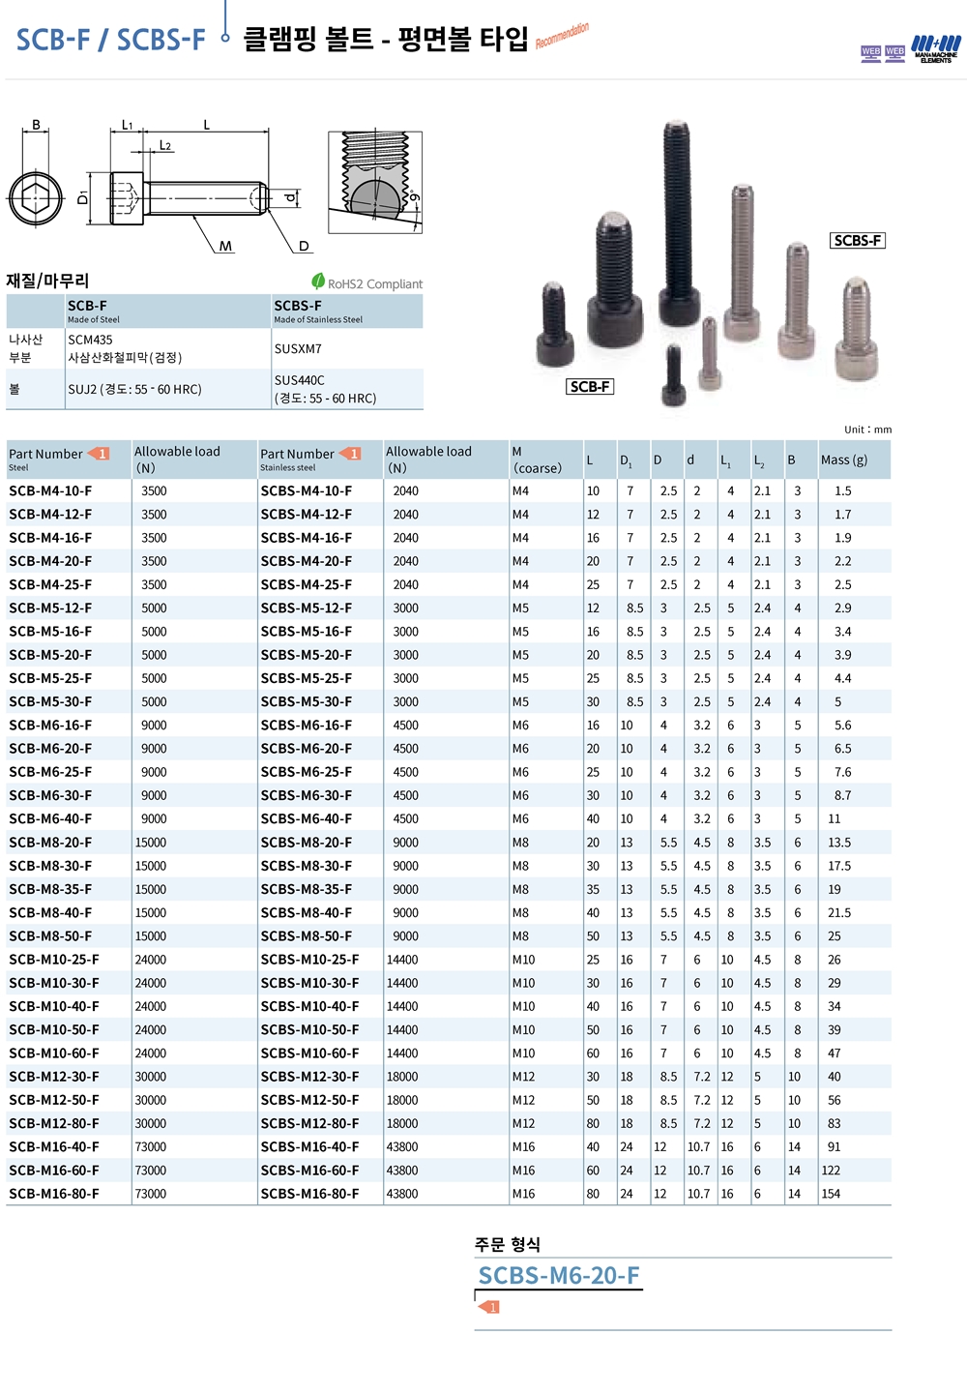Select part number SCB-M8-20-F

tap(51, 843)
